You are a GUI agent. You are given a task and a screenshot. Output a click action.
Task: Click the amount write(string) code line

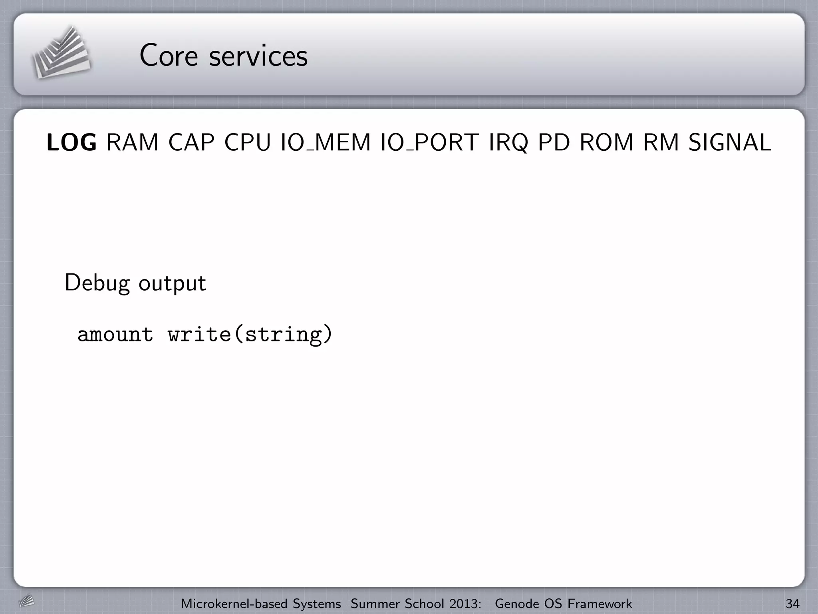(204, 334)
